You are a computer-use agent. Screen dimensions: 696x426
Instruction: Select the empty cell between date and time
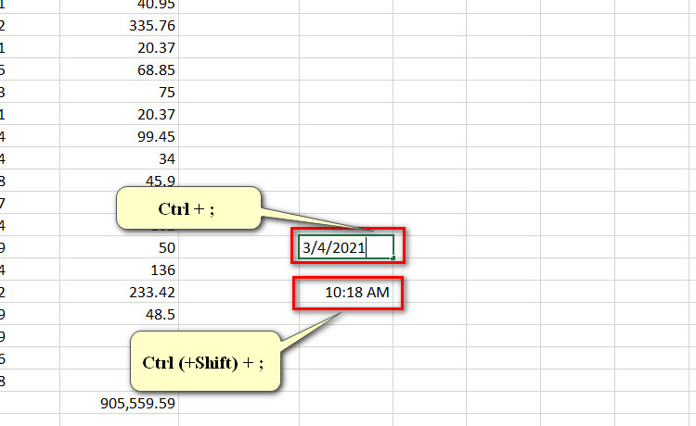point(346,269)
